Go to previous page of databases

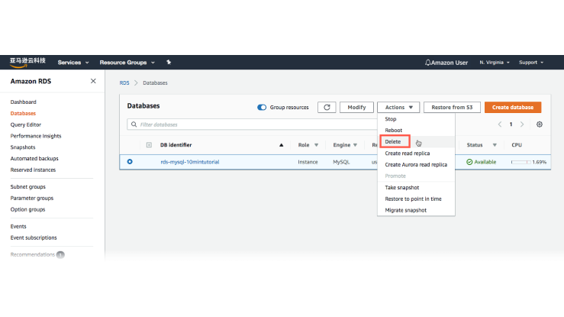500,124
